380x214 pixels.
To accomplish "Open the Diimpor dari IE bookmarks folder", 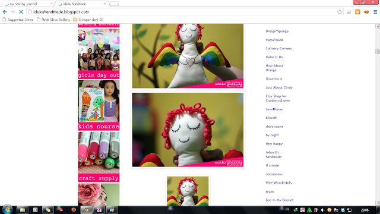I will [88, 20].
